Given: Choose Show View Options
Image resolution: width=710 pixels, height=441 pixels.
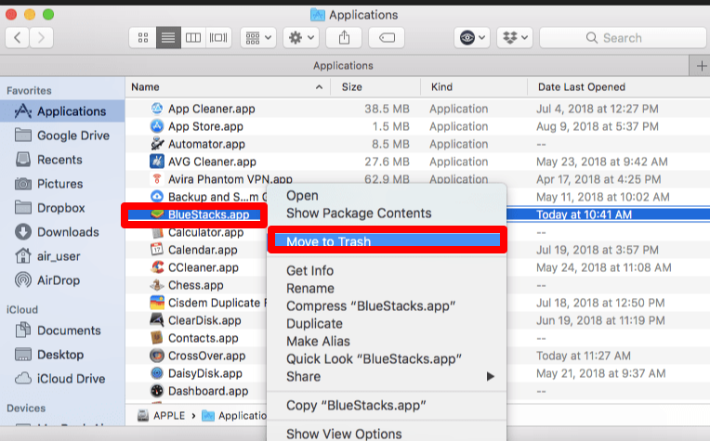Looking at the screenshot, I should coord(387,434).
